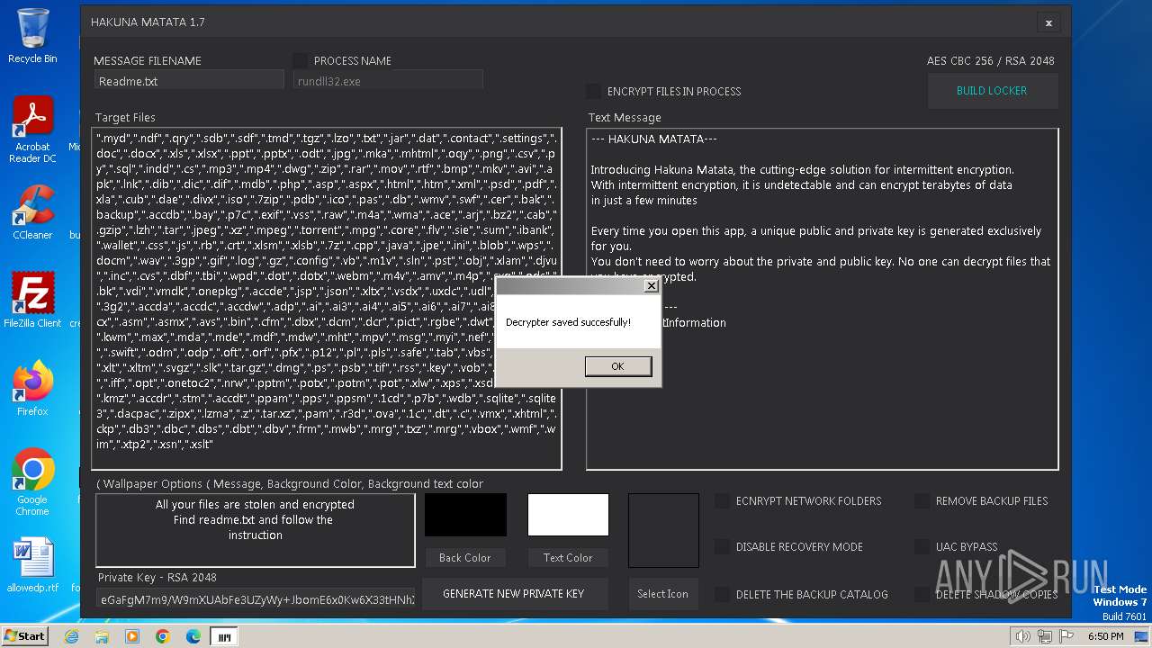Check REMOVE BACKUP FILES
The height and width of the screenshot is (648, 1152).
[922, 501]
